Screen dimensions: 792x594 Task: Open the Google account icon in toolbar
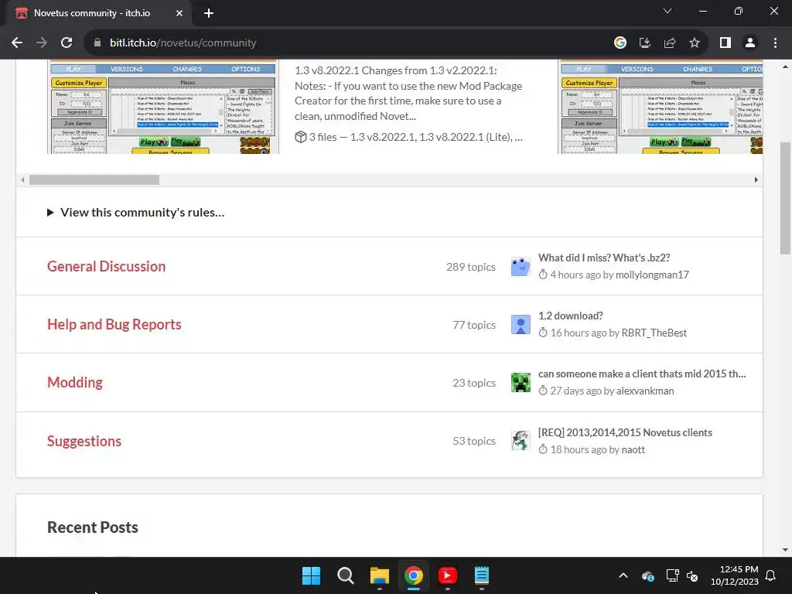point(620,43)
